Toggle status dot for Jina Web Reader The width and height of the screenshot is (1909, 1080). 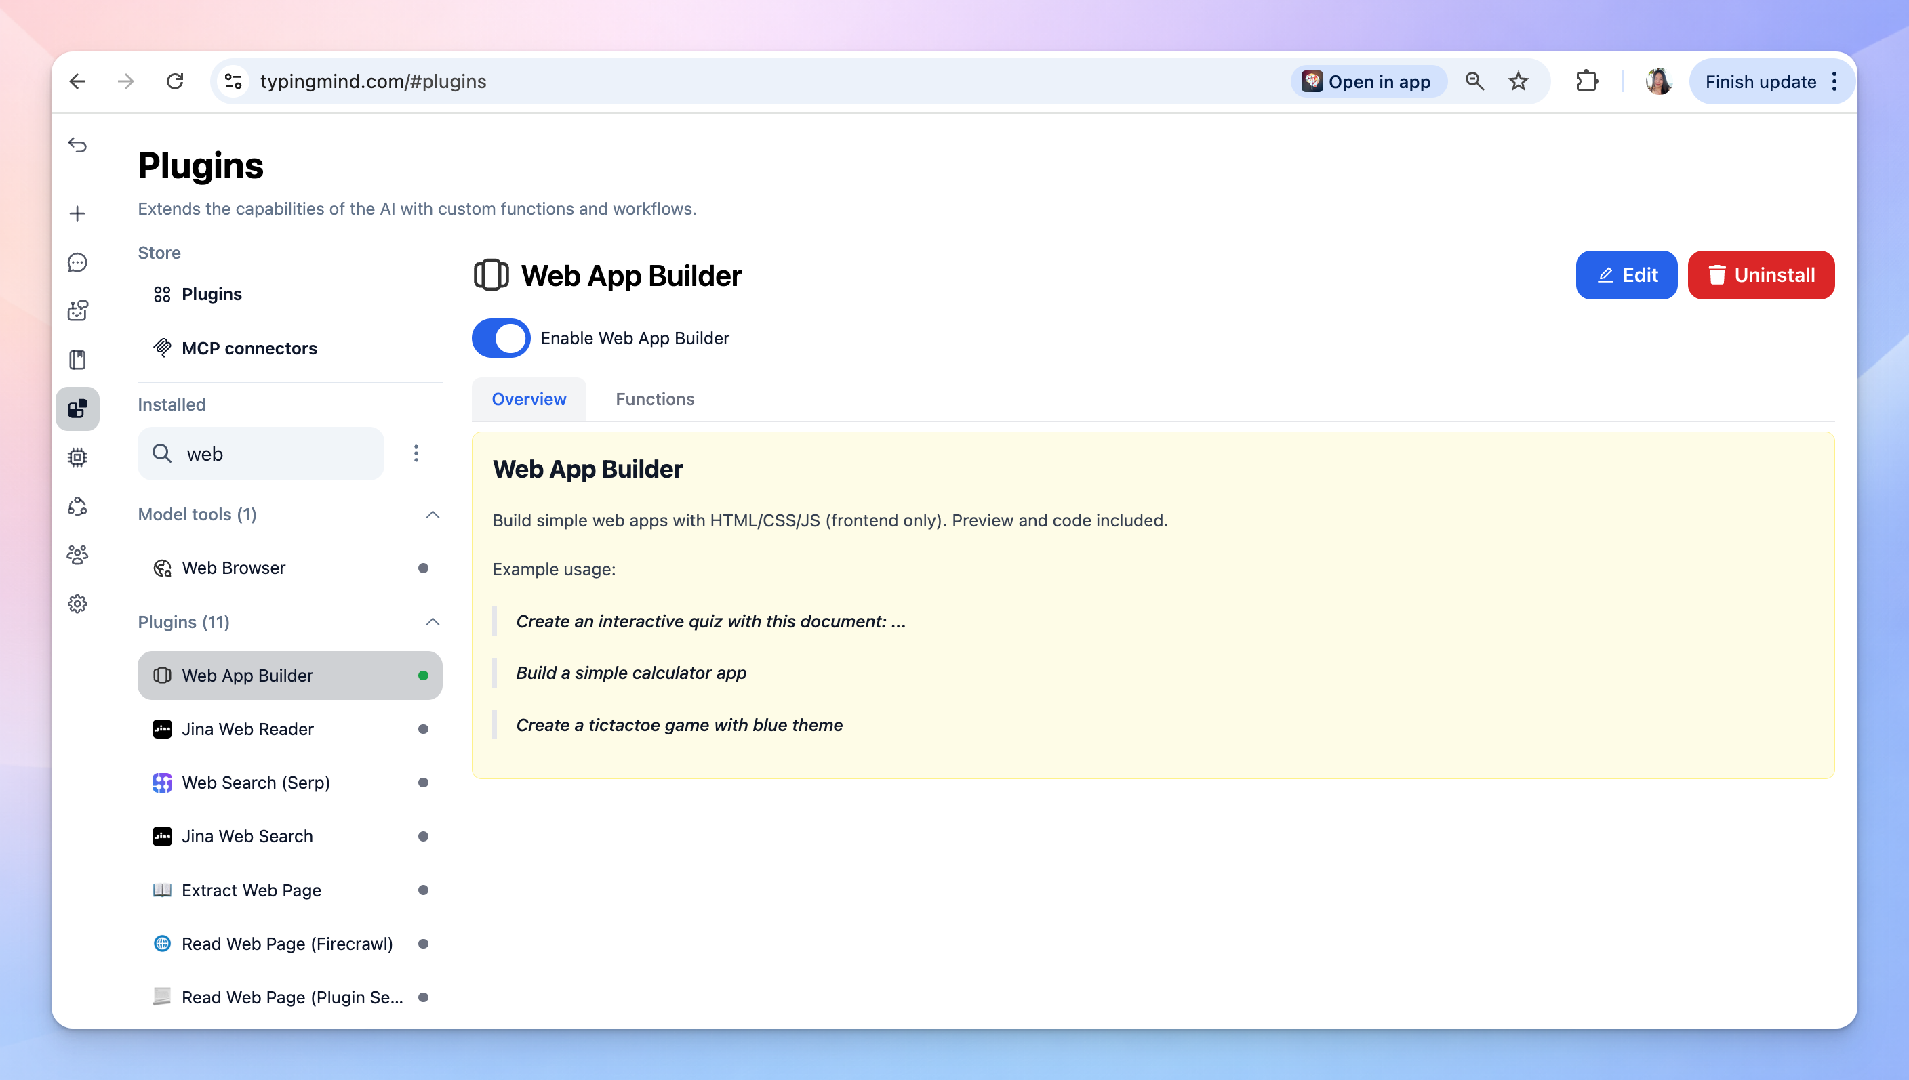click(423, 729)
